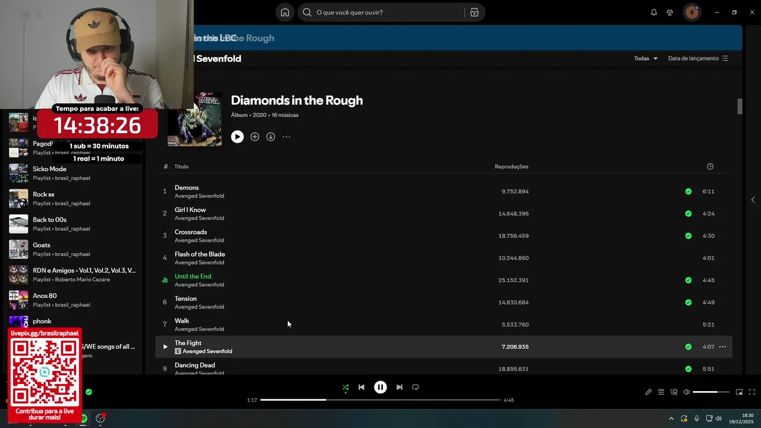Show hidden system tray icons

671,418
